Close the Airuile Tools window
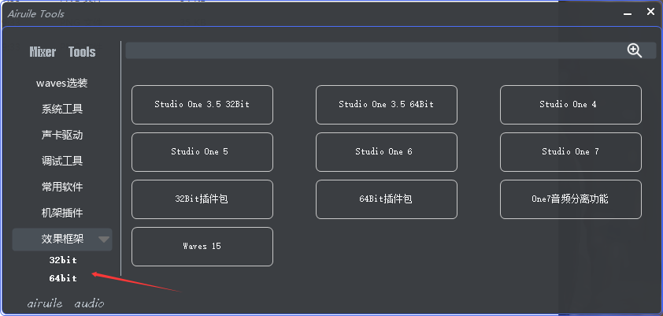This screenshot has height=316, width=663. (x=650, y=13)
